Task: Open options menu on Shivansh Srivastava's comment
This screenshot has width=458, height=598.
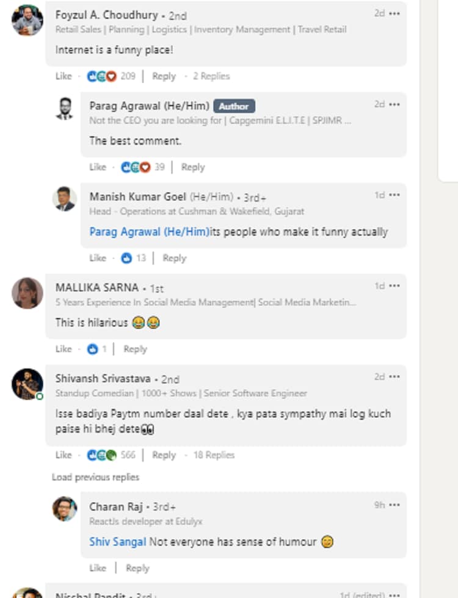Action: click(x=394, y=377)
